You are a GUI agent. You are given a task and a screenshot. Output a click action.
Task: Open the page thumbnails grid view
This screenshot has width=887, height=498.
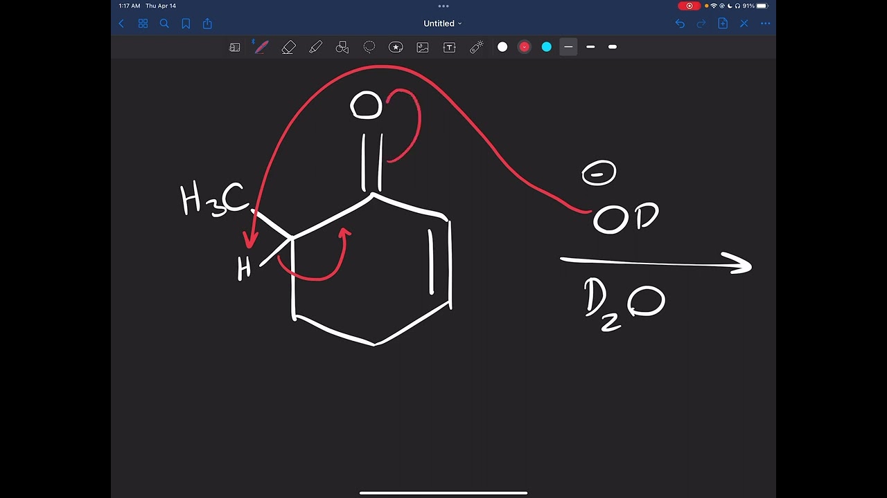click(x=143, y=24)
